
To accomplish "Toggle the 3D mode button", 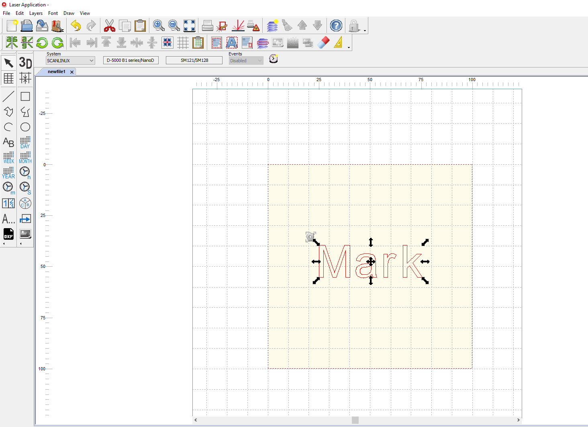I will tap(25, 63).
